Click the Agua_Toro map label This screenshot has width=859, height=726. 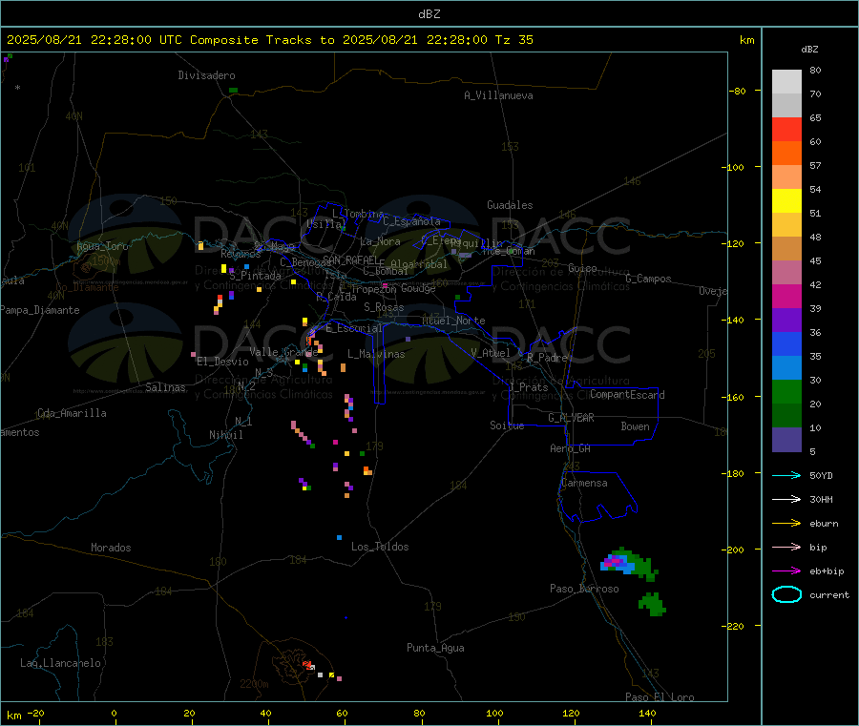(102, 246)
